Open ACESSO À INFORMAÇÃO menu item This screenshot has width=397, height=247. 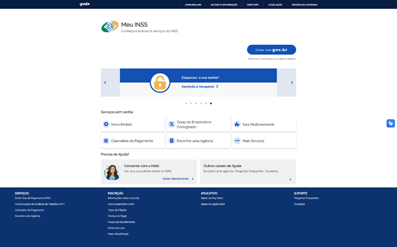[x=224, y=4]
